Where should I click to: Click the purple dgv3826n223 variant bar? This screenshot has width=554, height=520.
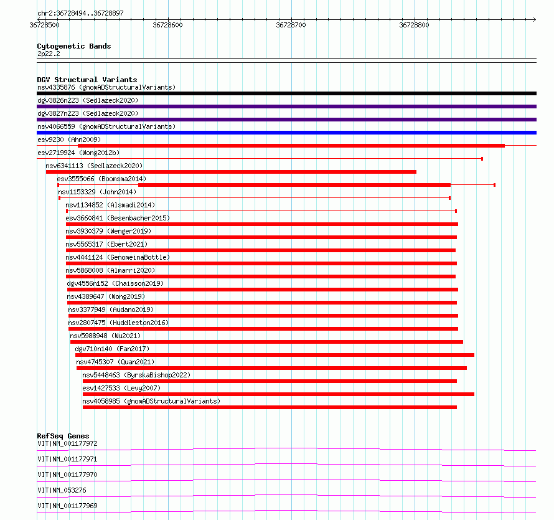(286, 106)
